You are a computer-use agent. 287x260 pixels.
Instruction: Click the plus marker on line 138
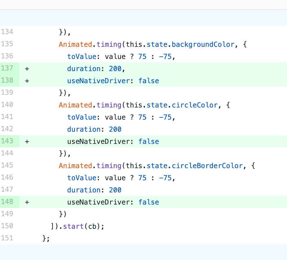click(x=27, y=81)
